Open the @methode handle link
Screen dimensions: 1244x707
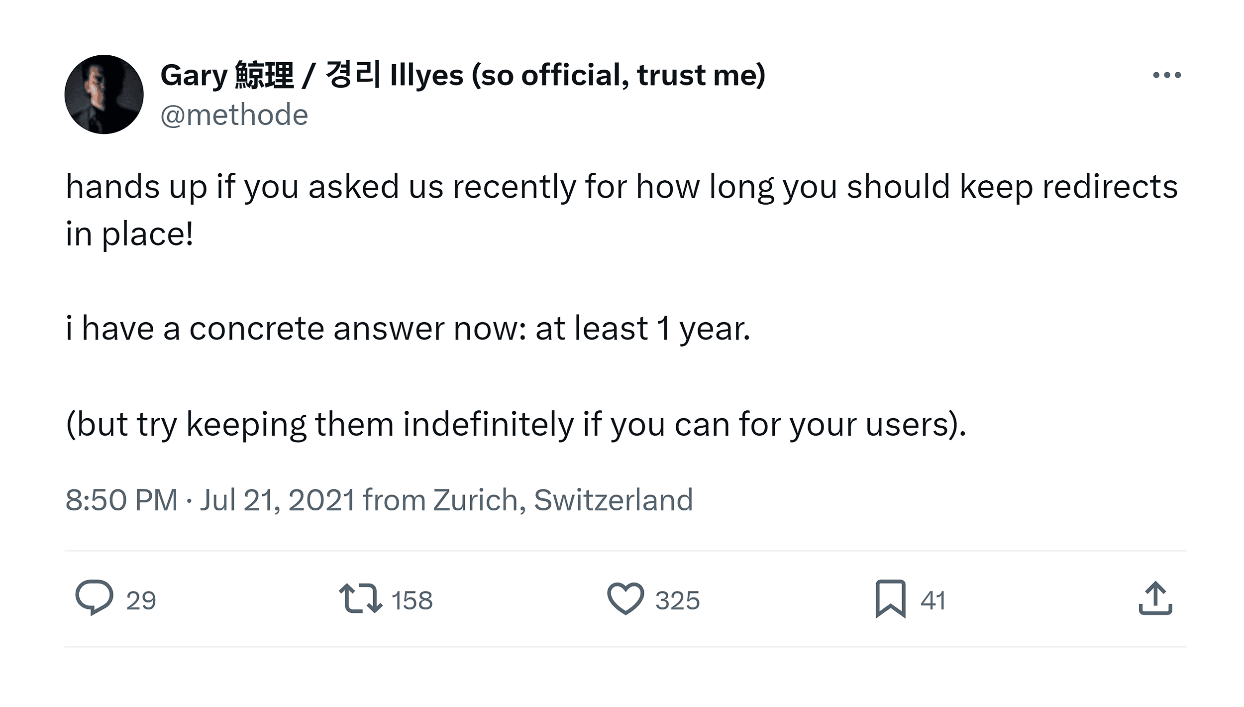[234, 115]
